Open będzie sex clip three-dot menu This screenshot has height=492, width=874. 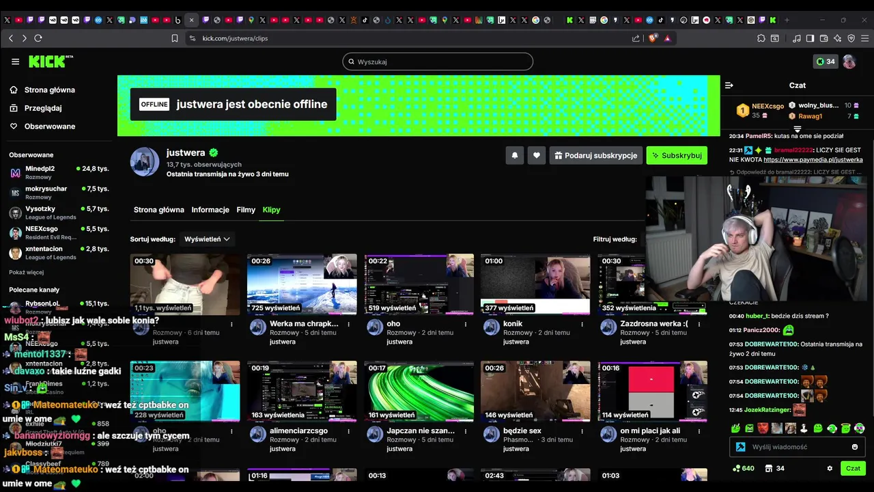tap(582, 431)
